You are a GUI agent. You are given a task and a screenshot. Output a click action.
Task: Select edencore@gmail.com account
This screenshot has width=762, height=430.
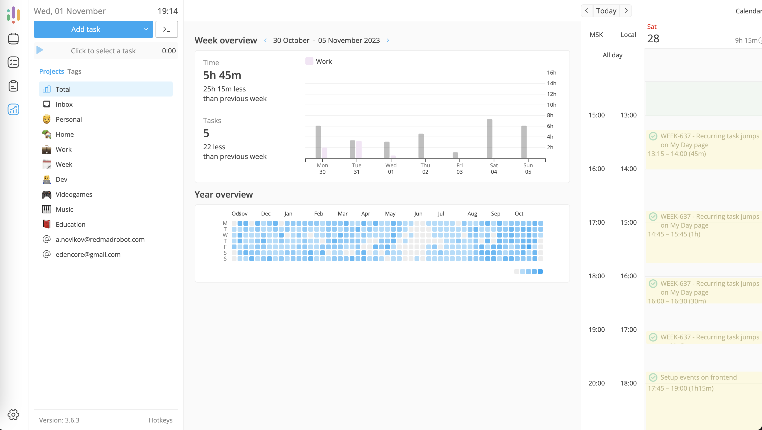coord(106,254)
